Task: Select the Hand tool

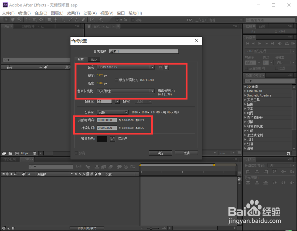Action: click(13, 20)
